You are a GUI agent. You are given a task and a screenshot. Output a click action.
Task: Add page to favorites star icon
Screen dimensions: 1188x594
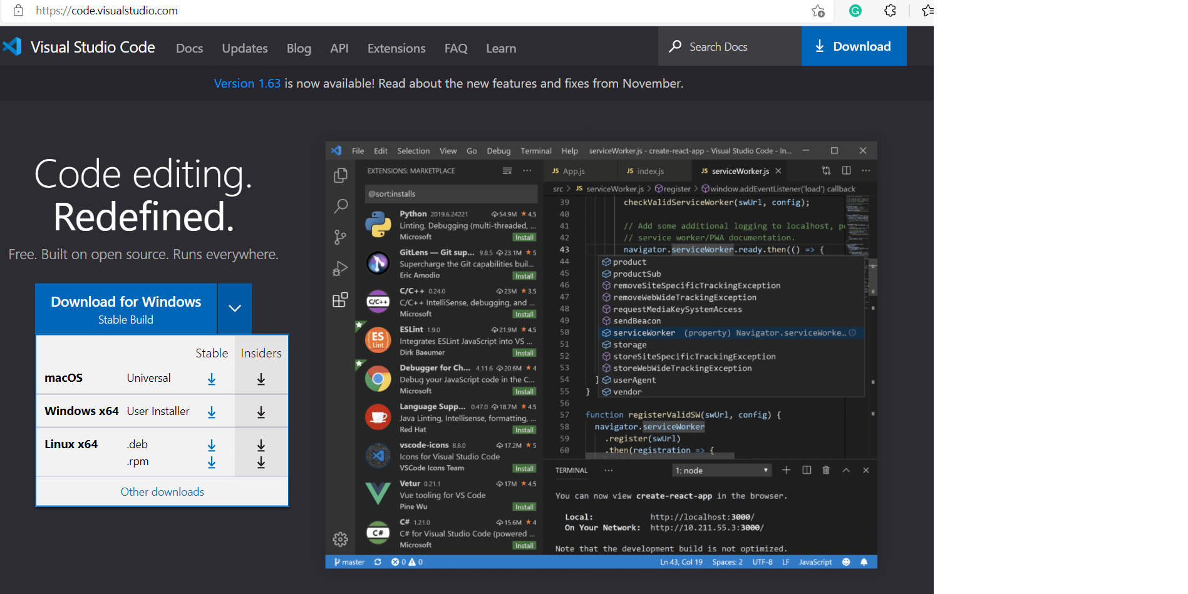(818, 11)
